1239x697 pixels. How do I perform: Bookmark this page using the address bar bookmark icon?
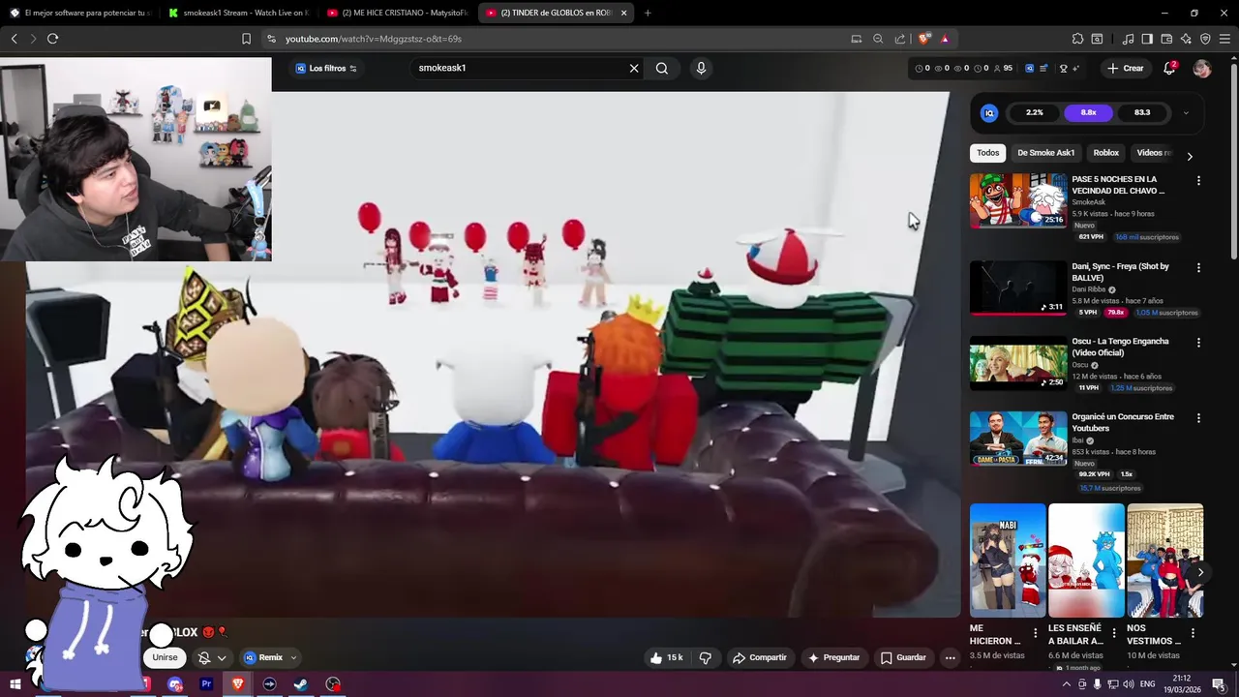(246, 39)
